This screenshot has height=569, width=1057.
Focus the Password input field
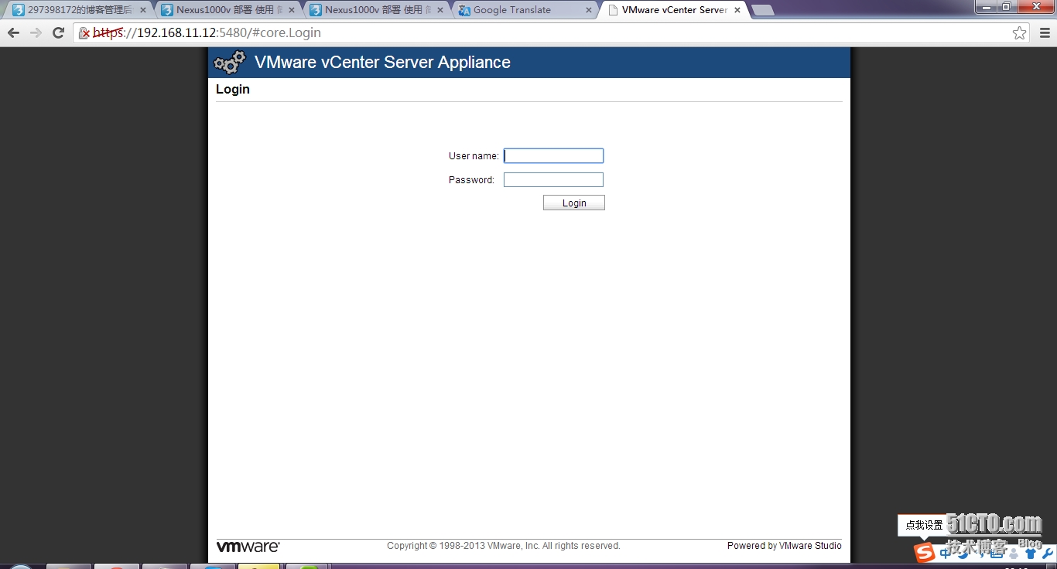pyautogui.click(x=553, y=180)
